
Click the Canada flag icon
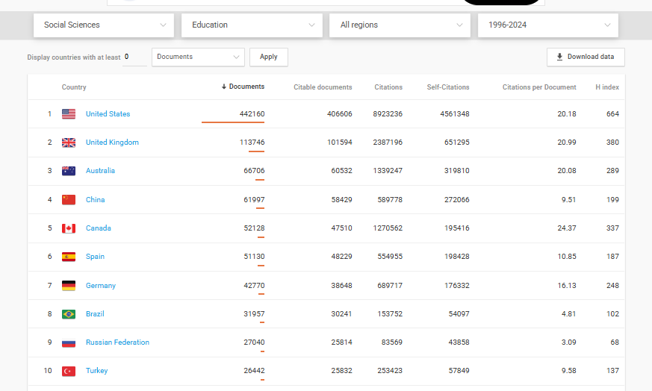[x=69, y=228]
